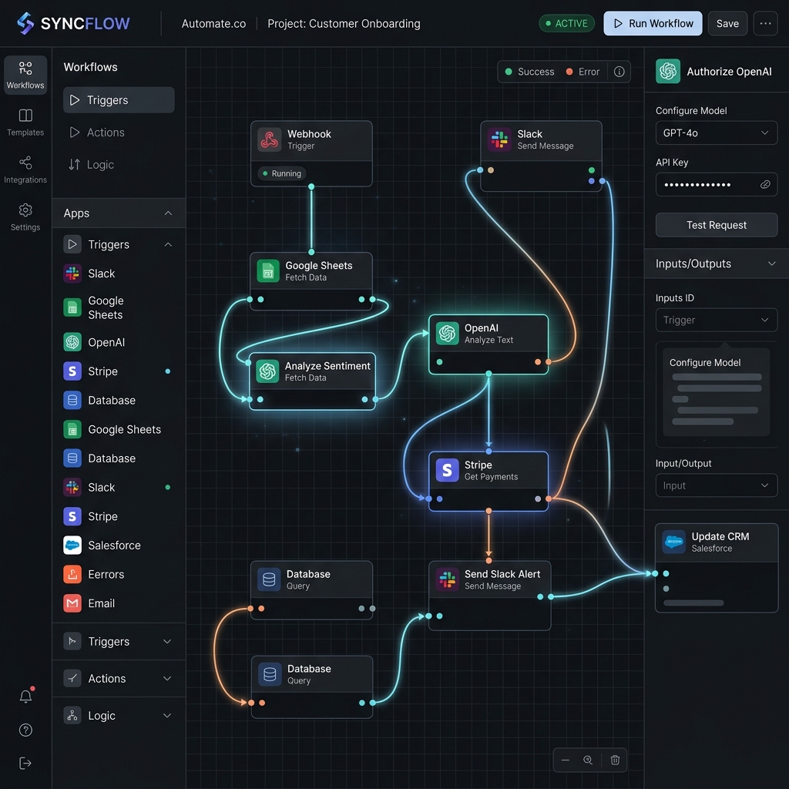Select the Email app icon in list
The image size is (789, 789).
pyautogui.click(x=72, y=603)
